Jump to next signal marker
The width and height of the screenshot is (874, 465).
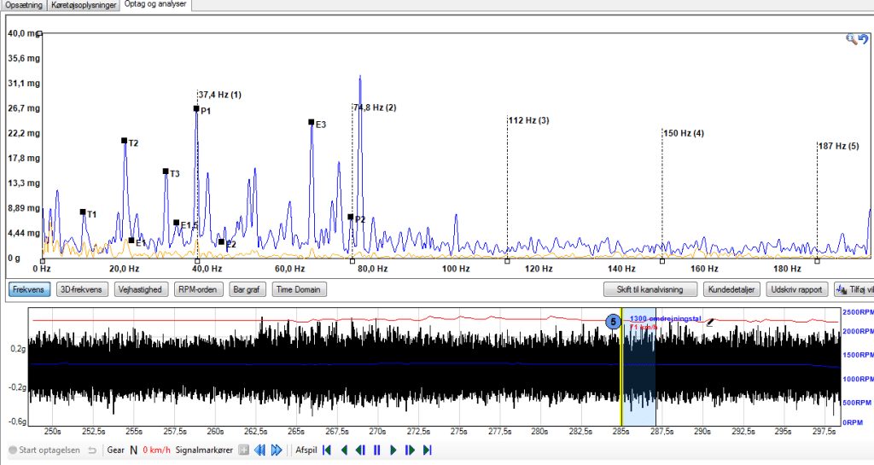(x=277, y=450)
